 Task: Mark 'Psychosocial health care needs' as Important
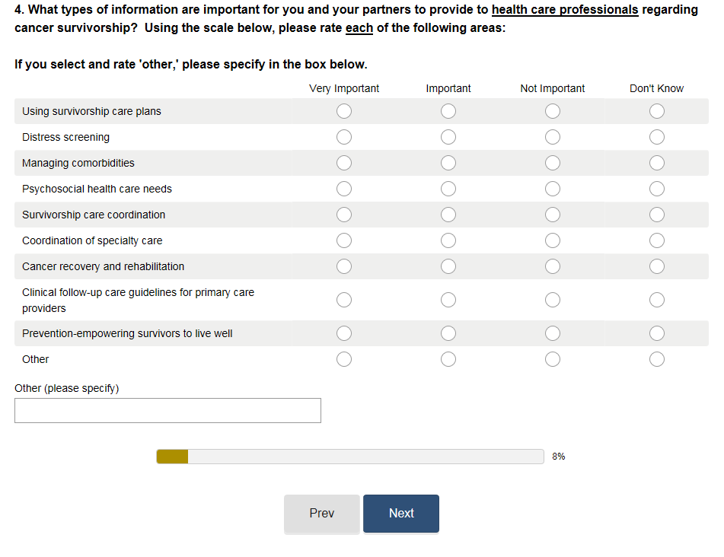(448, 189)
